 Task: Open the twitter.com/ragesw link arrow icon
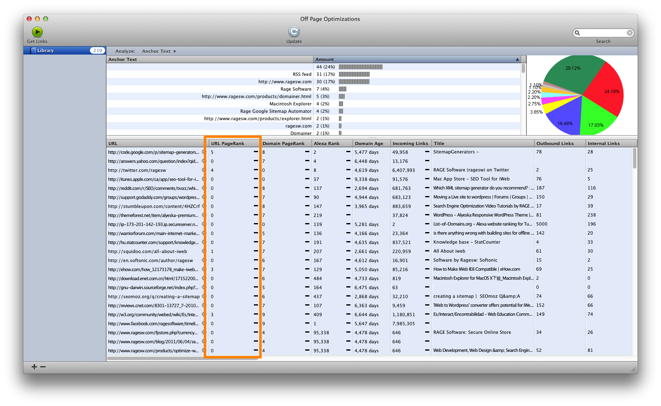point(203,170)
